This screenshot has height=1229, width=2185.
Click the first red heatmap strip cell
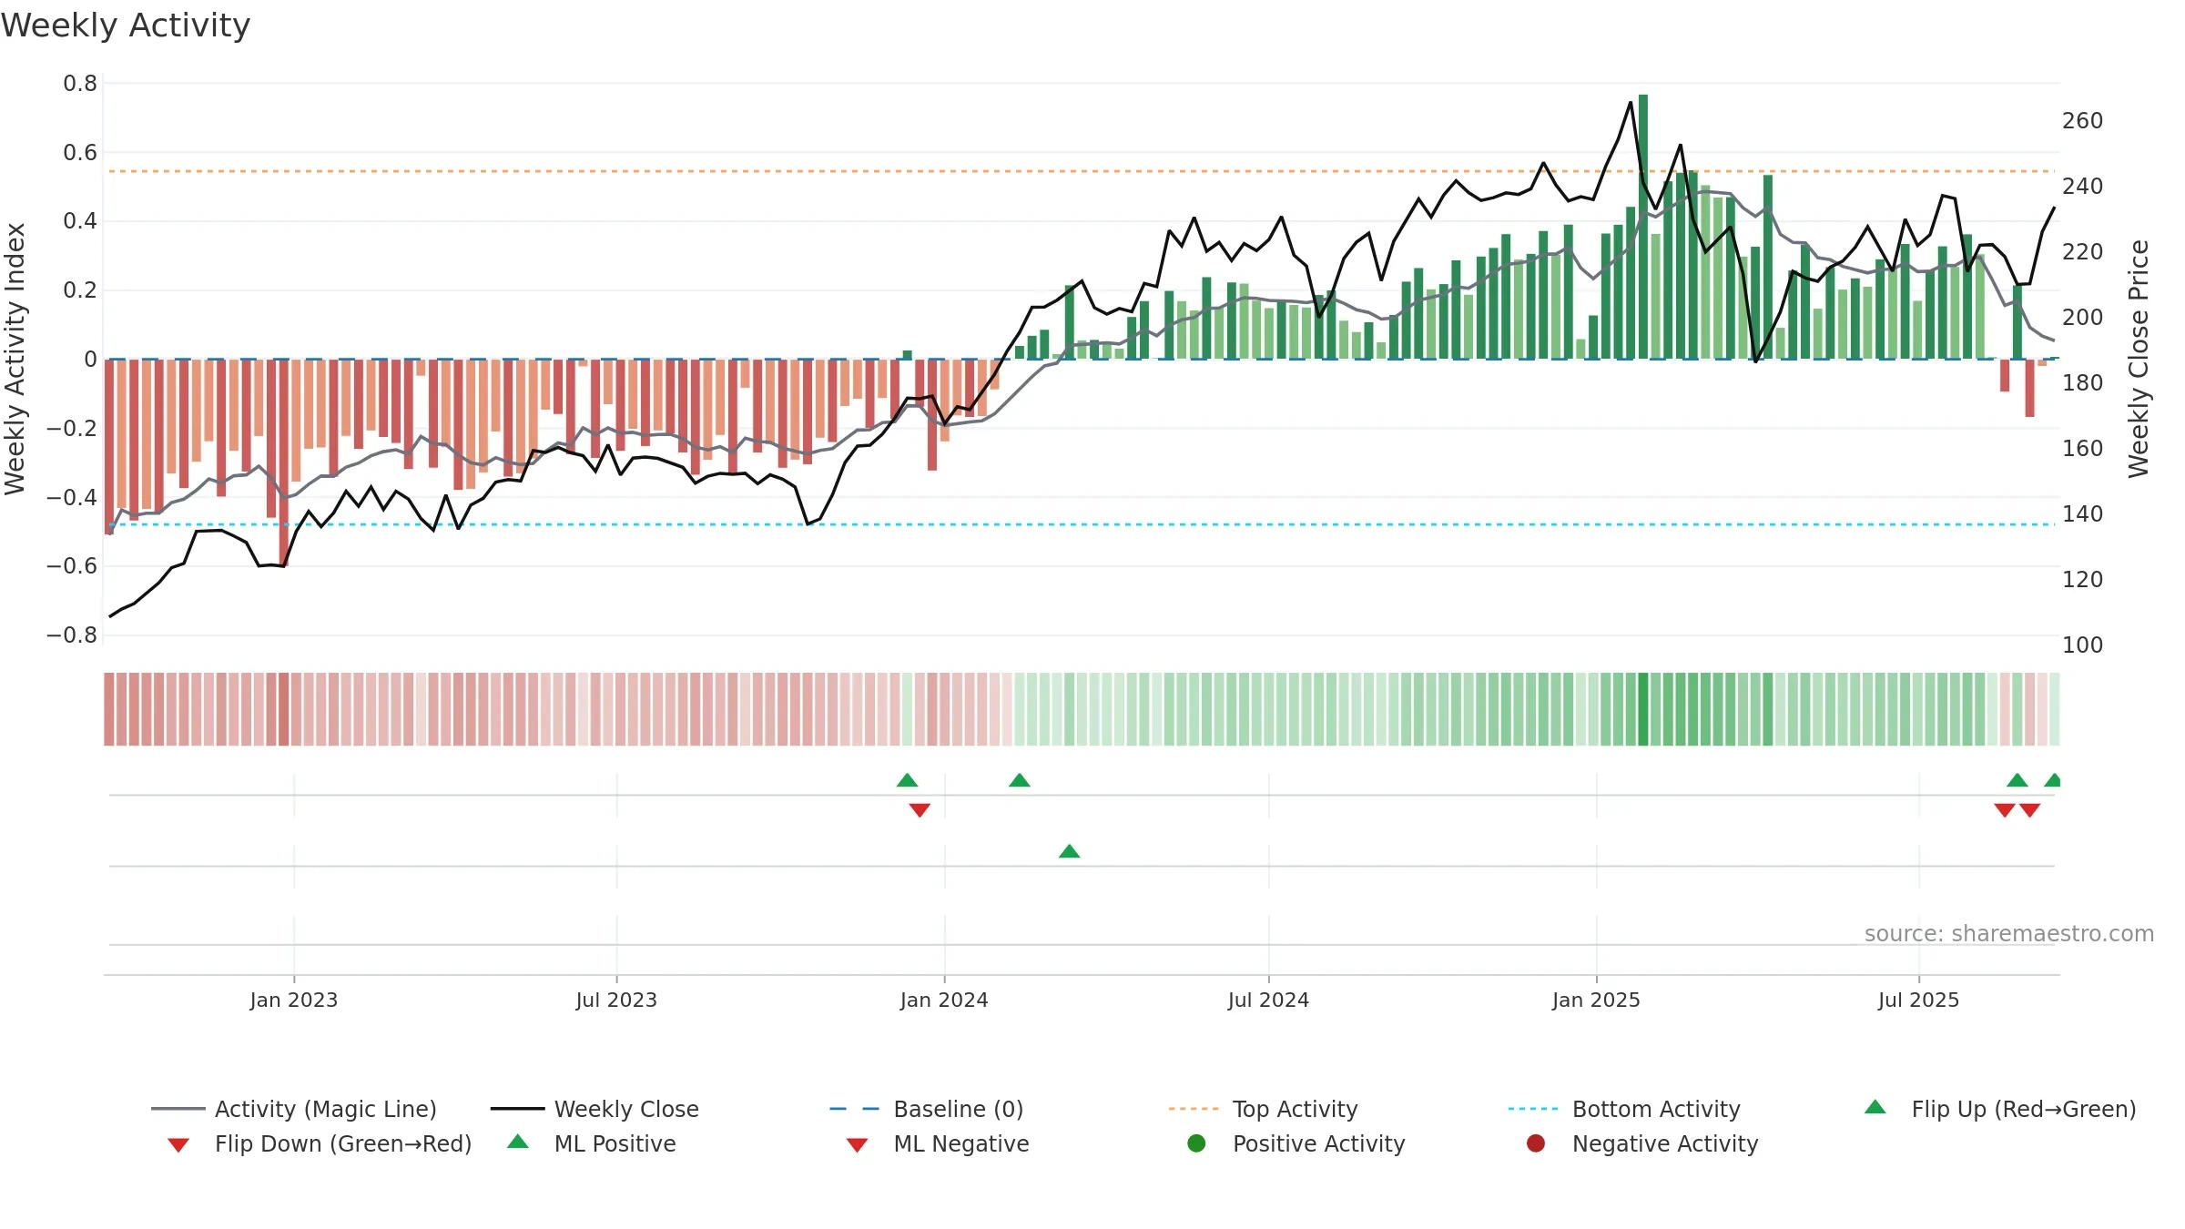click(x=109, y=709)
